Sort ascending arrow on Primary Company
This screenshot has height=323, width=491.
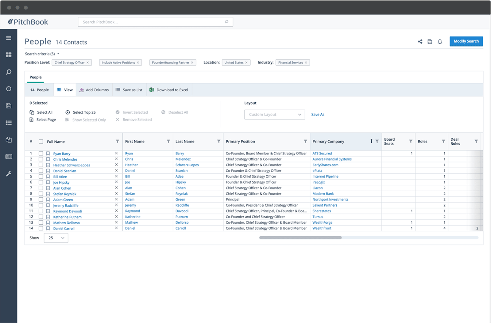pyautogui.click(x=371, y=141)
